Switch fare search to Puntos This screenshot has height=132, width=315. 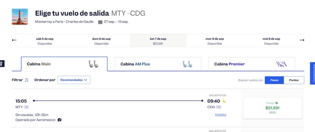[x=294, y=80]
